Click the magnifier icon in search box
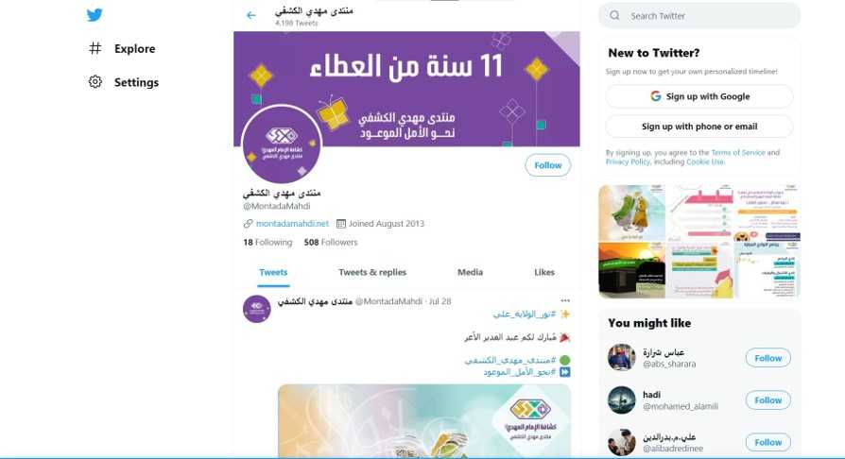This screenshot has width=845, height=459. pyautogui.click(x=614, y=16)
